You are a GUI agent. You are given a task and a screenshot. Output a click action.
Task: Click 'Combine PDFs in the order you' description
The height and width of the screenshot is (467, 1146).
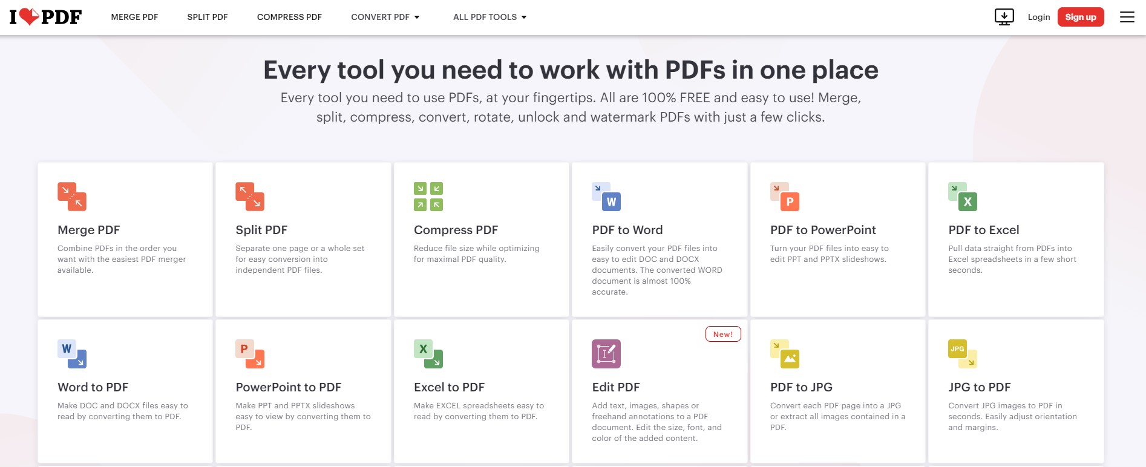pos(117,248)
